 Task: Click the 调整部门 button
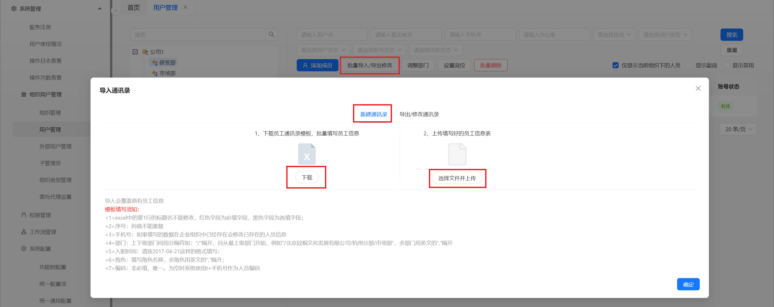[x=418, y=65]
